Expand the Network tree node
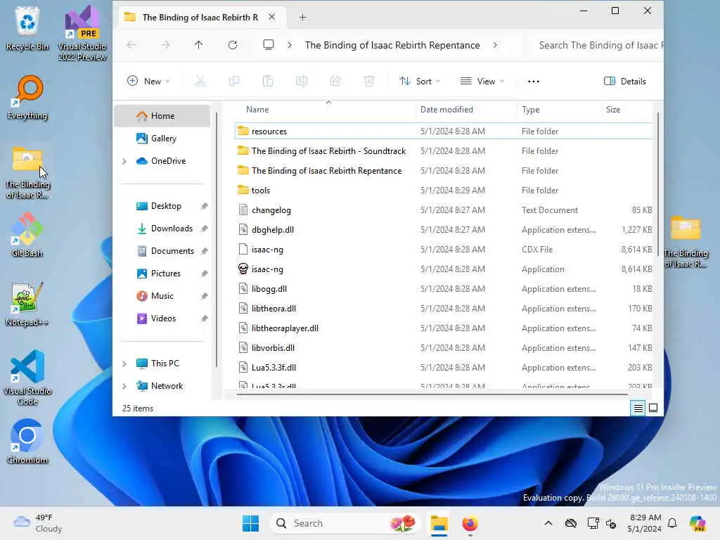Viewport: 720px width, 540px height. click(124, 386)
